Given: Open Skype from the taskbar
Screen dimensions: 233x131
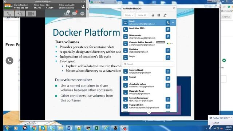Looking at the screenshot, I should pyautogui.click(x=43, y=128).
